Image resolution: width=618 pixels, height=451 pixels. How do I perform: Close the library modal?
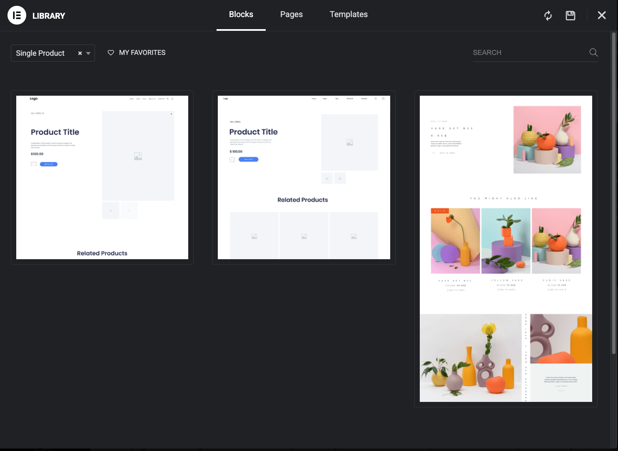pos(602,15)
